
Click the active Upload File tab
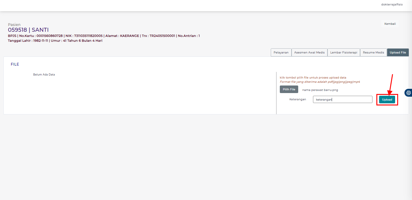pos(398,53)
